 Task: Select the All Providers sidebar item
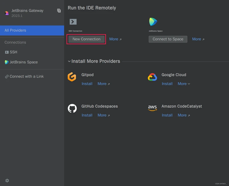pyautogui.click(x=32, y=30)
